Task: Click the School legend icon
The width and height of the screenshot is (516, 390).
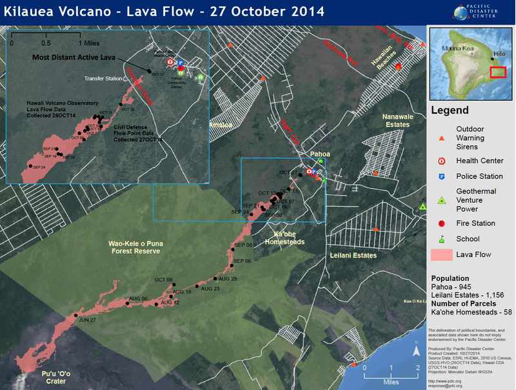Action: [441, 239]
